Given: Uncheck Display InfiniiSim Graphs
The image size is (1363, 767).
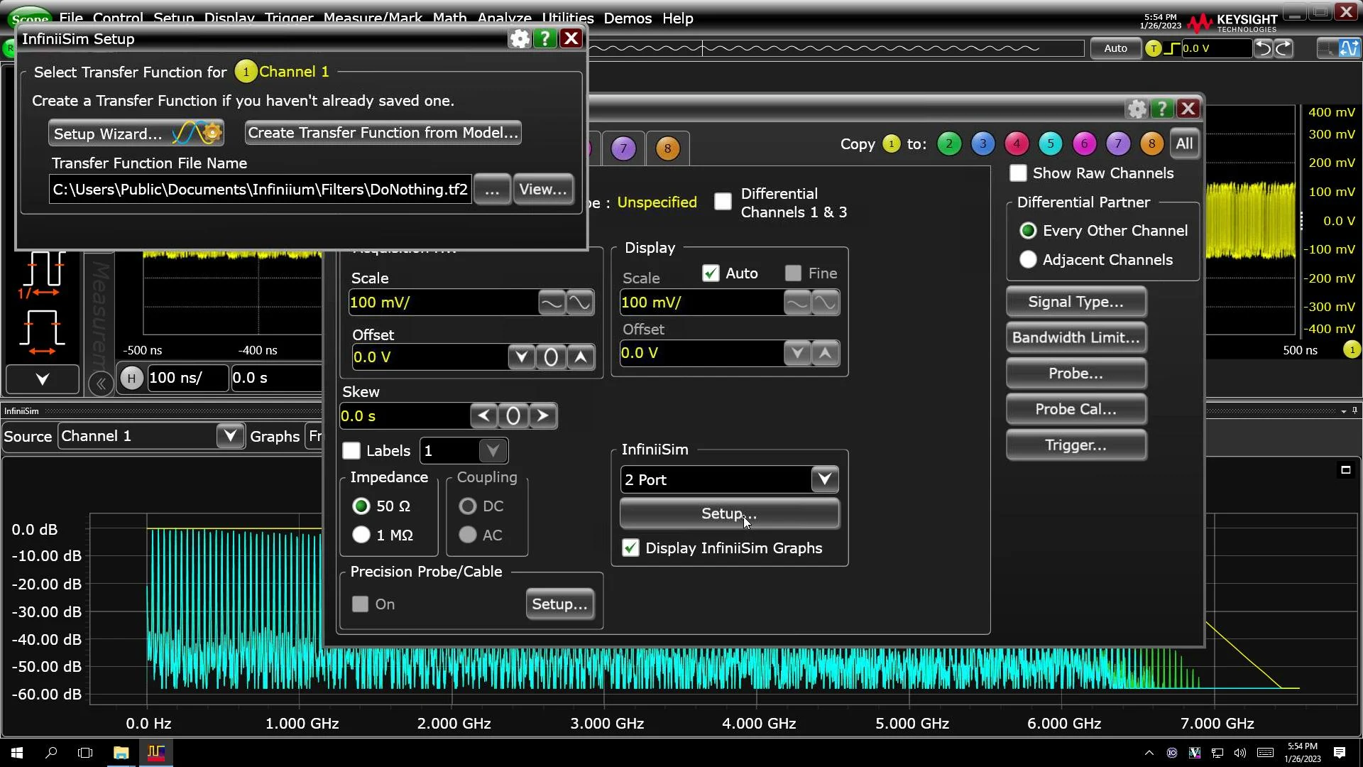Looking at the screenshot, I should [630, 548].
